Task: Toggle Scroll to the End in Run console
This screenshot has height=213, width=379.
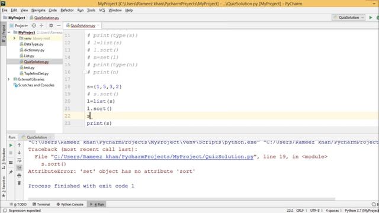Action: click(x=20, y=167)
